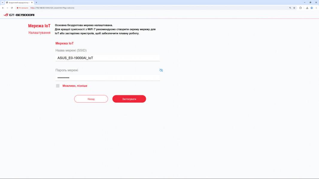Viewport: 319px width, 179px height.
Task: Bookmark page with the star icon
Action: pos(294,8)
